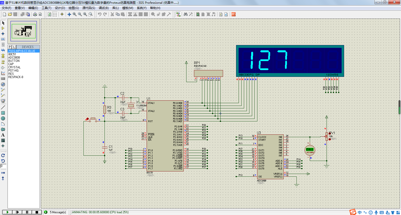Pick the Selection mode arrow tool
401x215 pixels.
click(3, 23)
